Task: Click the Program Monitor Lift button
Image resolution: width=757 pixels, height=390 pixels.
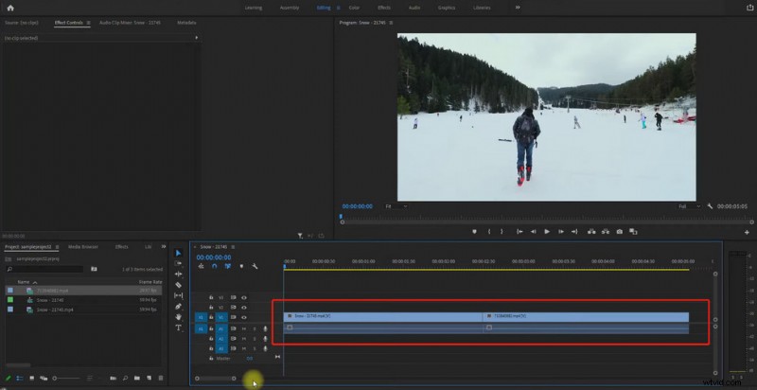Action: pyautogui.click(x=591, y=232)
